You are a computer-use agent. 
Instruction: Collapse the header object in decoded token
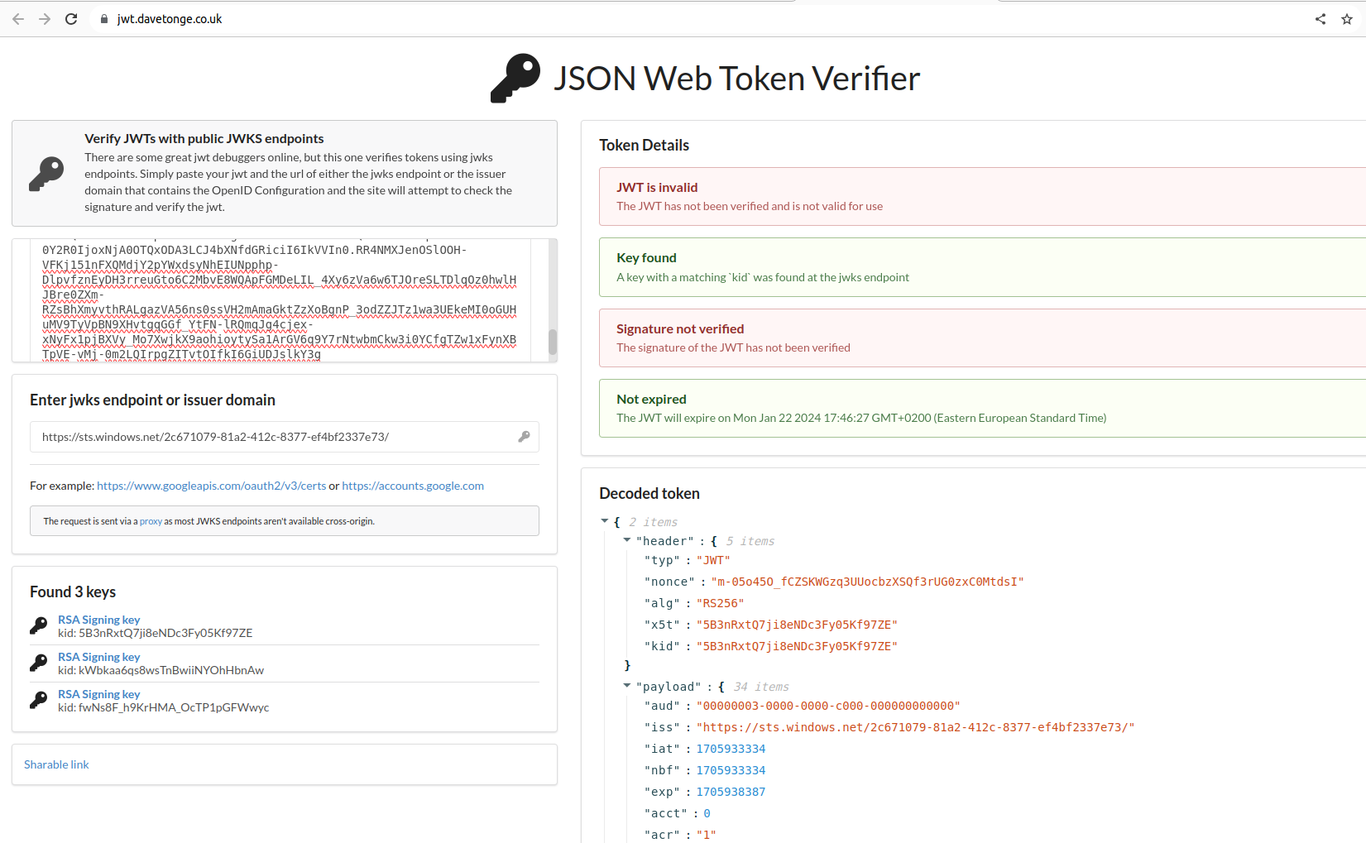627,540
